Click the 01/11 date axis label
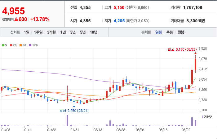Image resolution: width=217 pixels, height=139 pixels. 29,130
